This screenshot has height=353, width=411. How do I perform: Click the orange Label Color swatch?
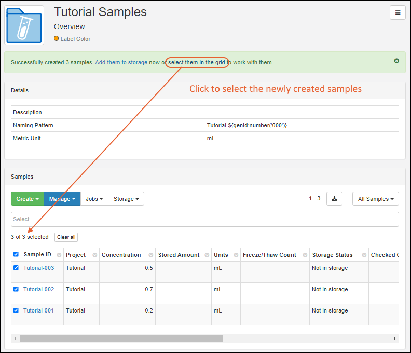(57, 39)
